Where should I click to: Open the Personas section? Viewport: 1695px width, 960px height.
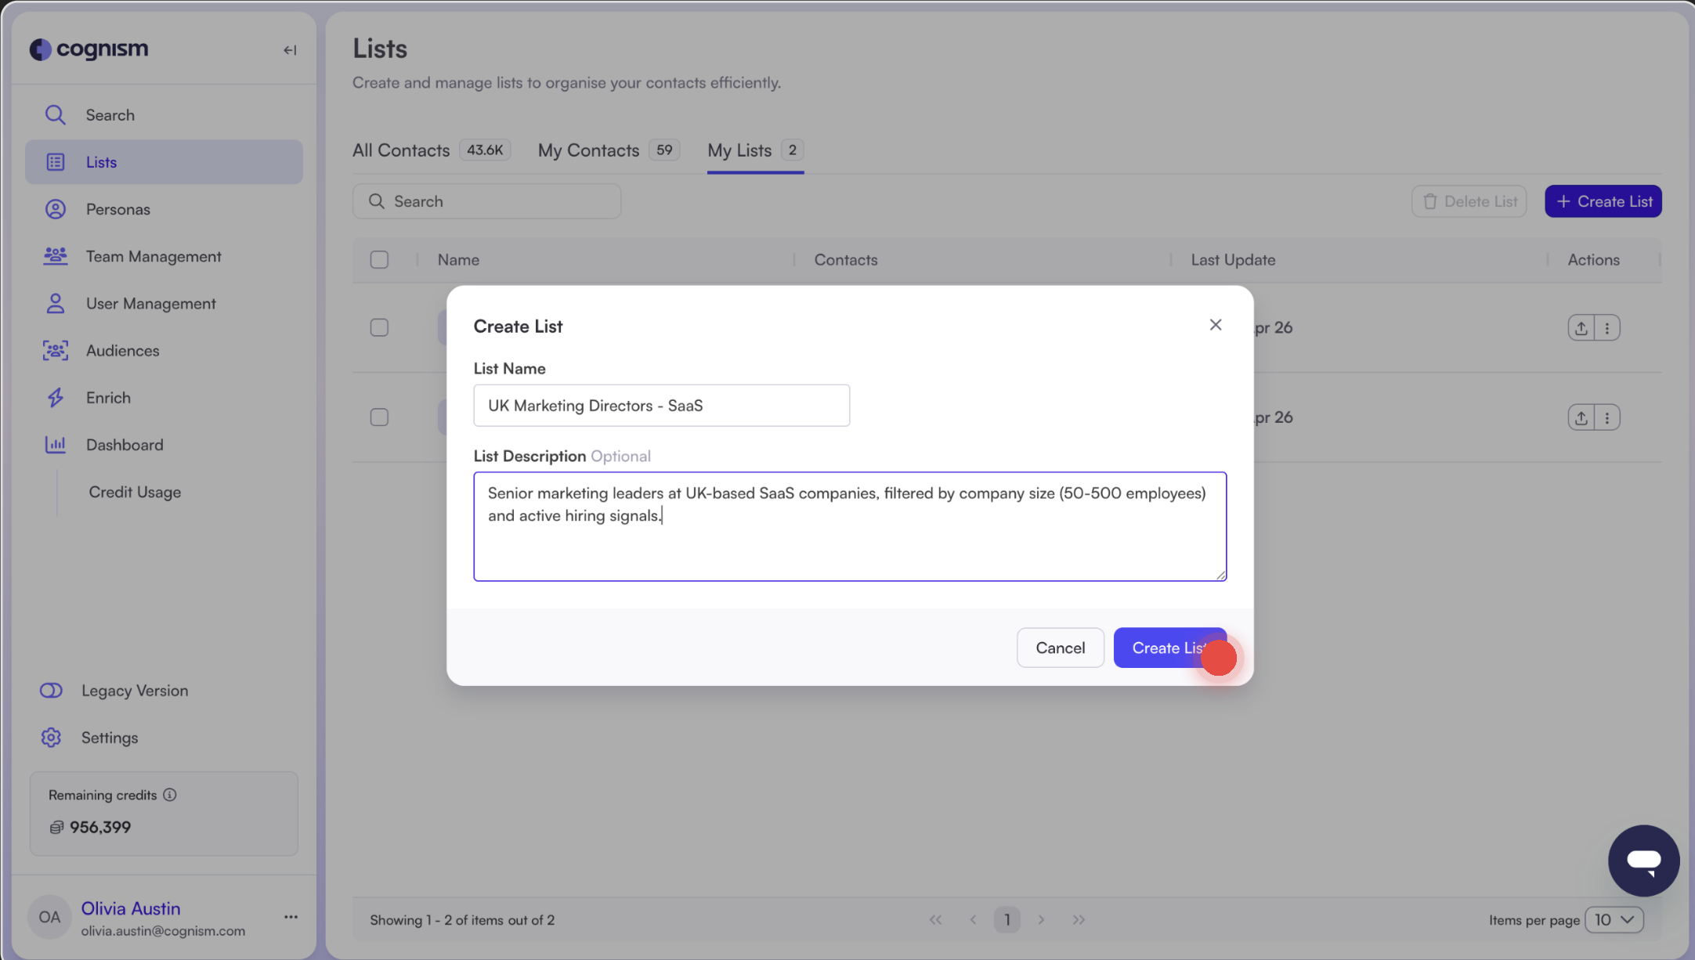coord(118,209)
